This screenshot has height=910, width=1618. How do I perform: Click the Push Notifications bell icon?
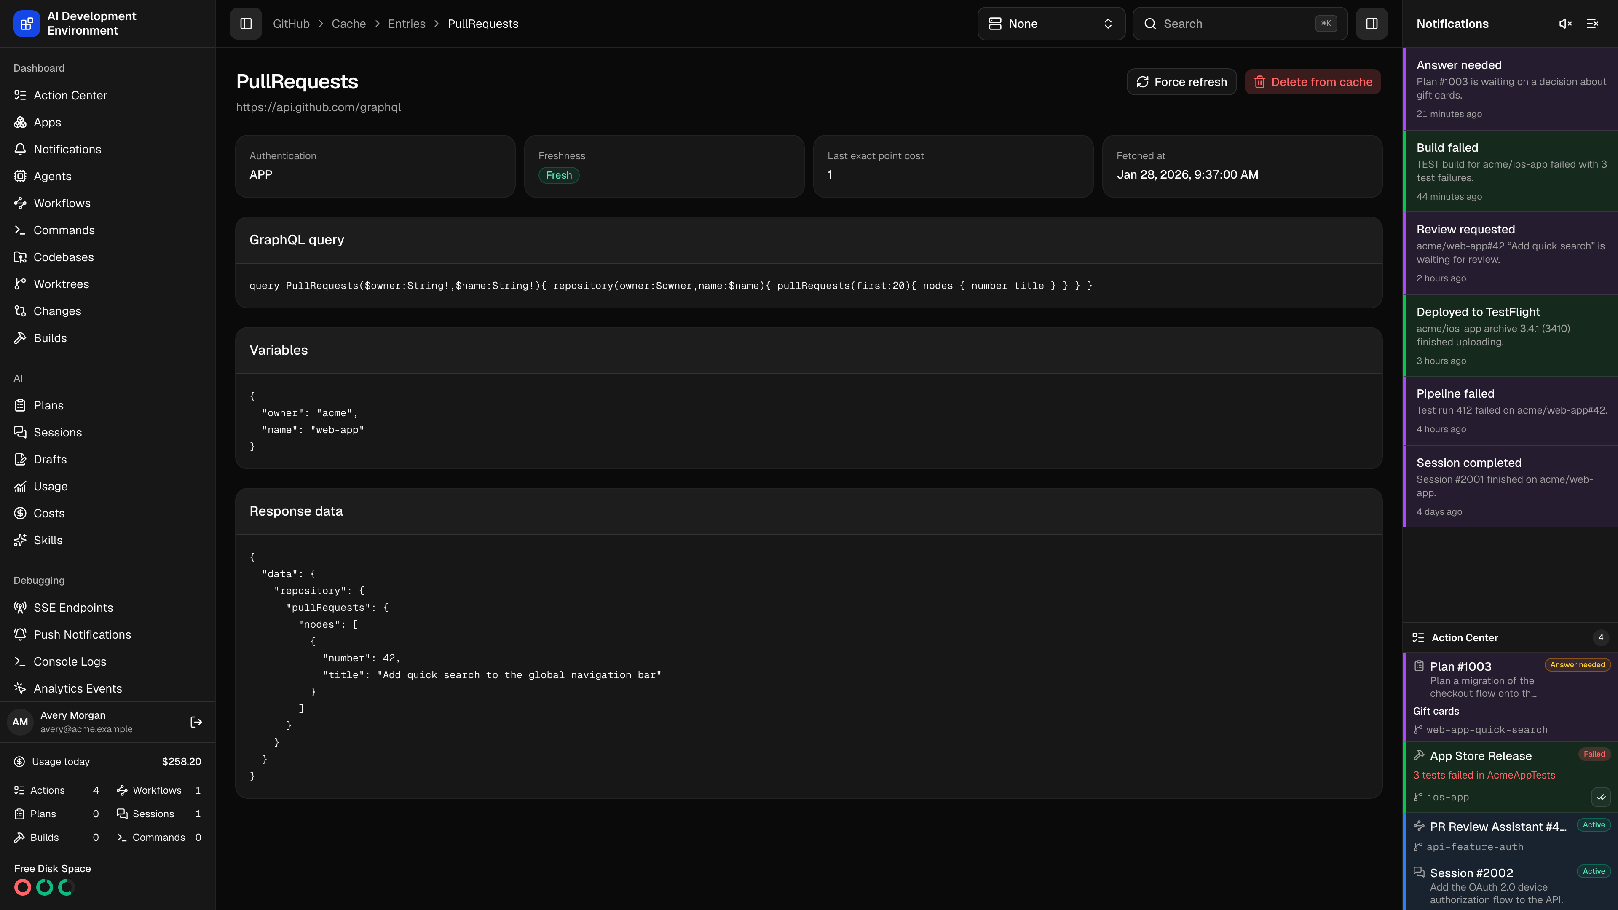[20, 635]
